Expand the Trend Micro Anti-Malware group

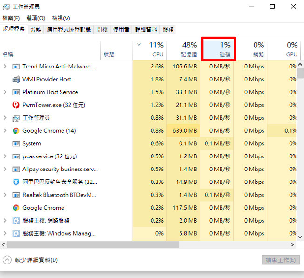[x=5, y=67]
